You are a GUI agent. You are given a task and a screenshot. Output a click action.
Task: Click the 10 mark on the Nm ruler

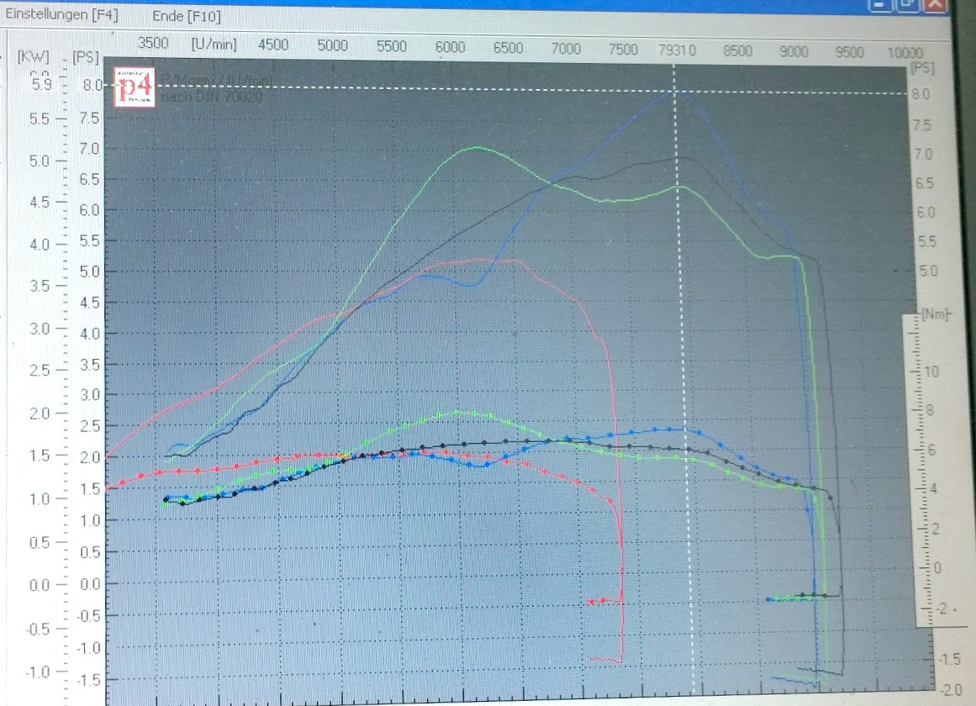click(931, 371)
